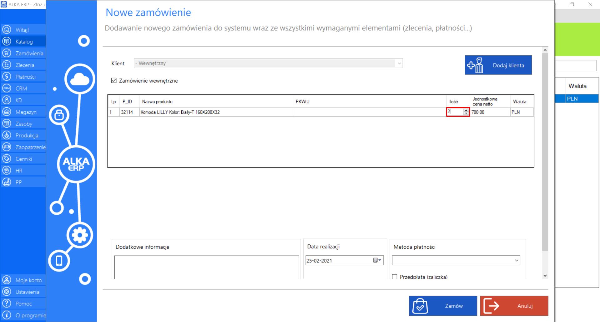Click the P_ID cell 32114
The width and height of the screenshot is (600, 322).
129,112
